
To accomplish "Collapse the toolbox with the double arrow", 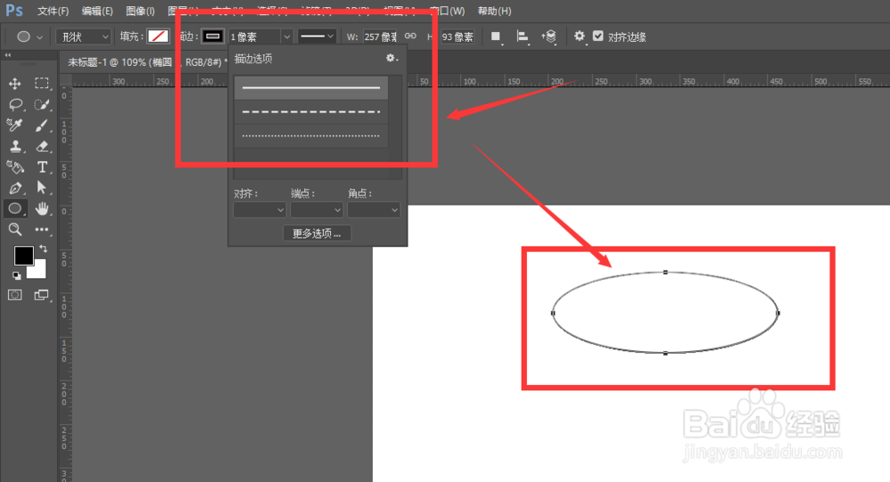I will tap(8, 55).
